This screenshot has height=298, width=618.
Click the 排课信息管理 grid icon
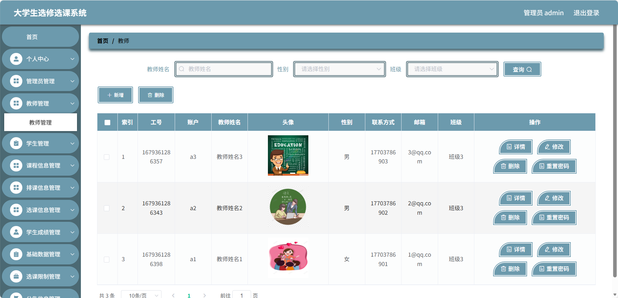[16, 188]
